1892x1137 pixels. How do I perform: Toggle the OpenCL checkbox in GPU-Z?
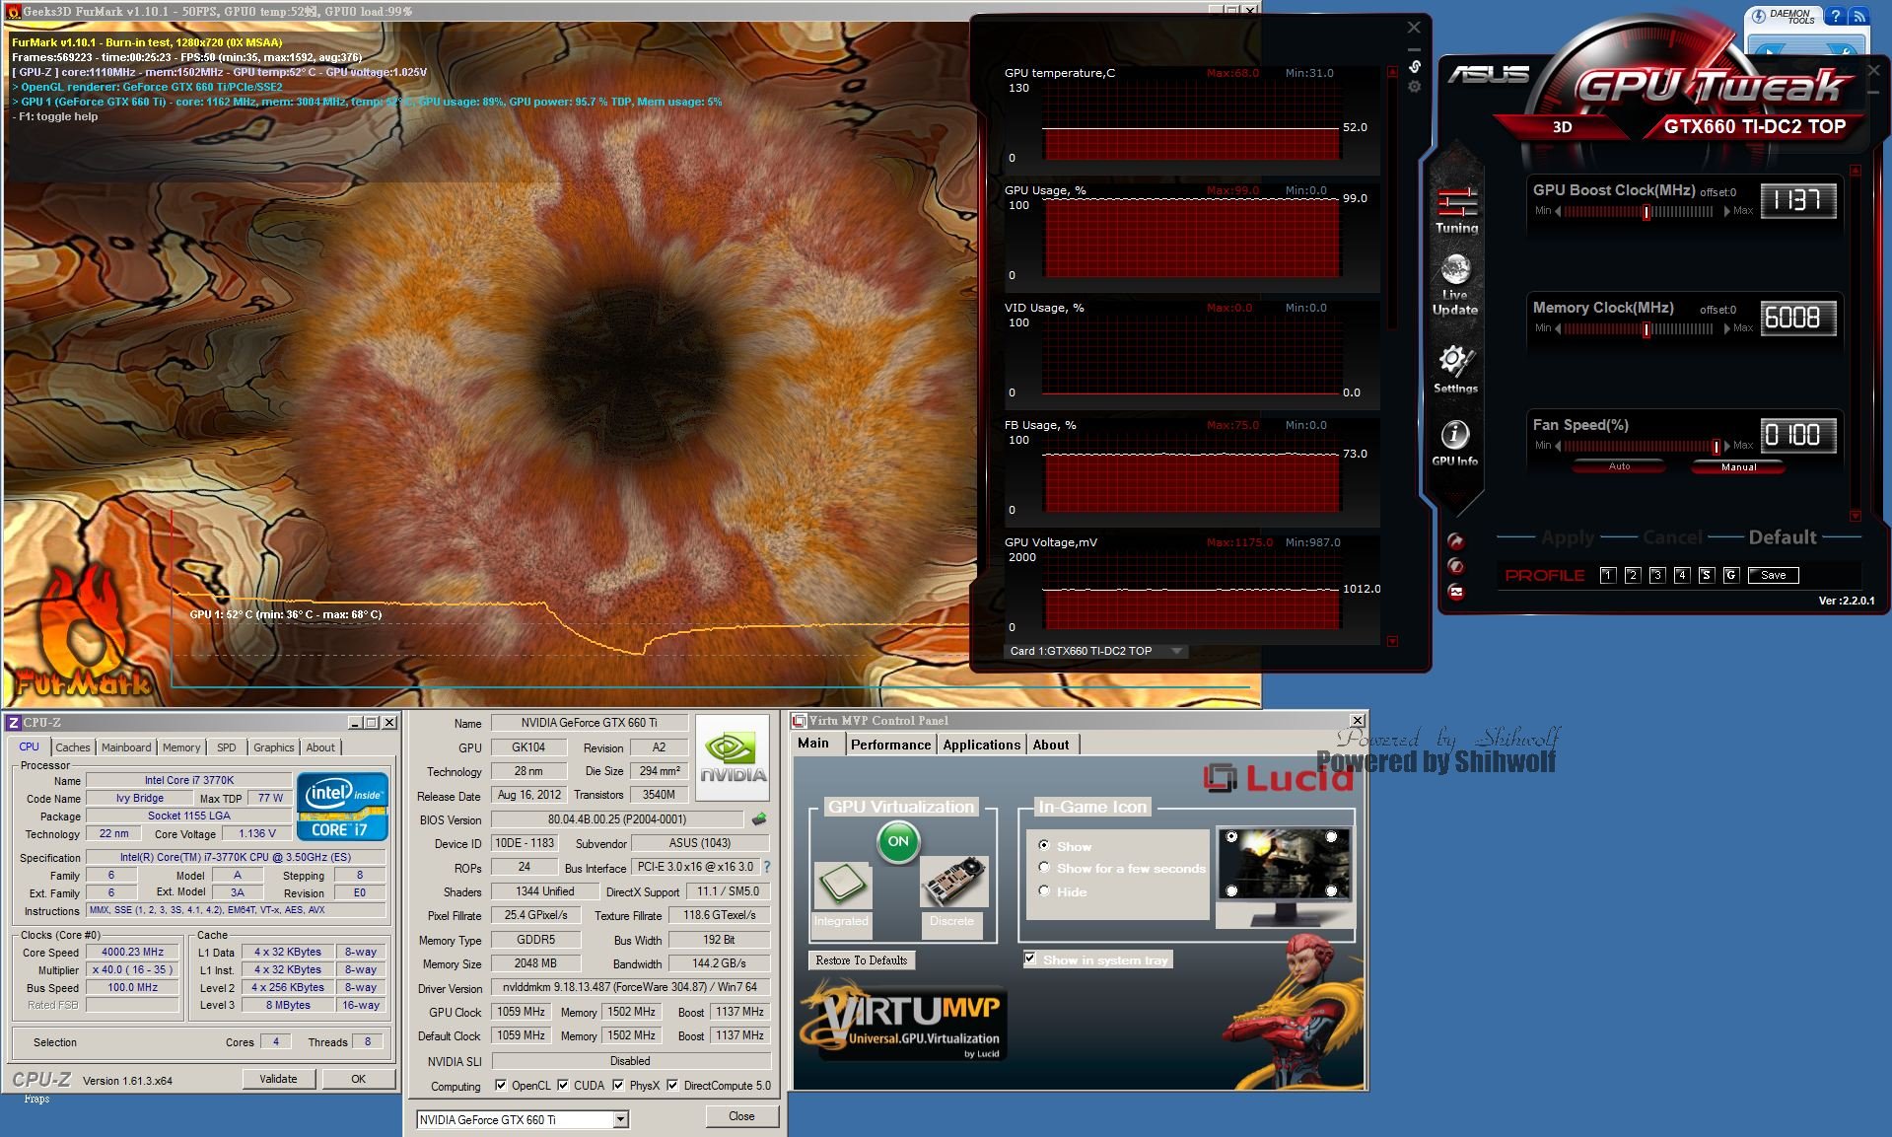(501, 1086)
